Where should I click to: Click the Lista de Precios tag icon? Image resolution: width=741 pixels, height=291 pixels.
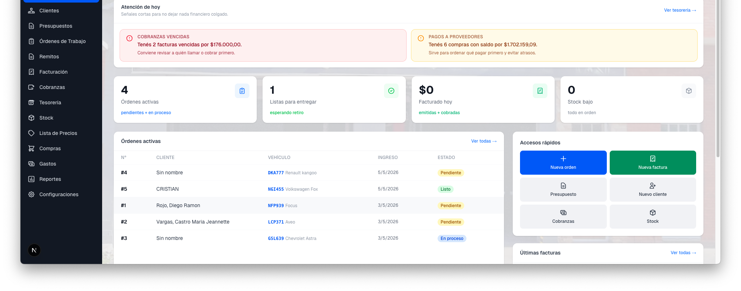click(31, 133)
